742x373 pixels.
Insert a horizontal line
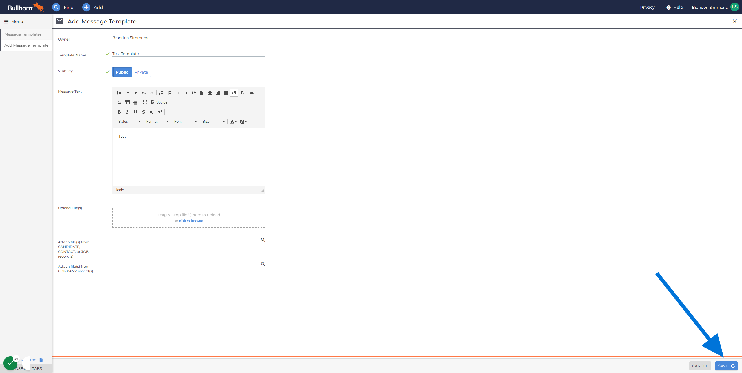coord(135,102)
